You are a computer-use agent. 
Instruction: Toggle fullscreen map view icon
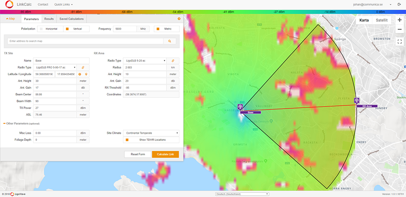(399, 41)
